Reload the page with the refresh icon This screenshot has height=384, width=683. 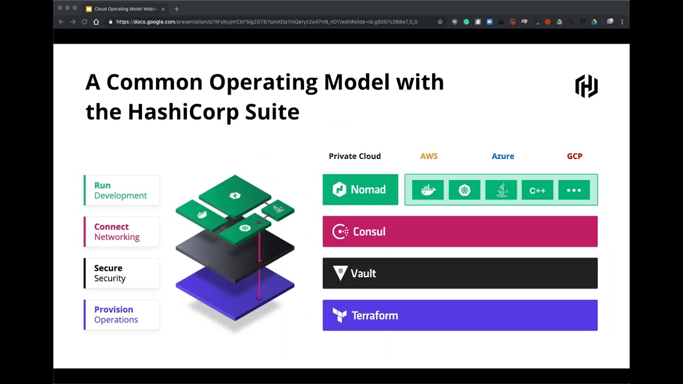click(84, 22)
